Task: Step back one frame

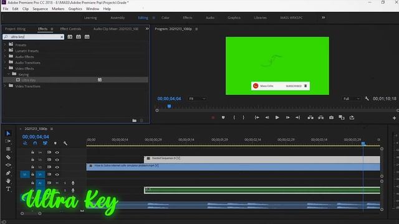Action: click(x=267, y=118)
